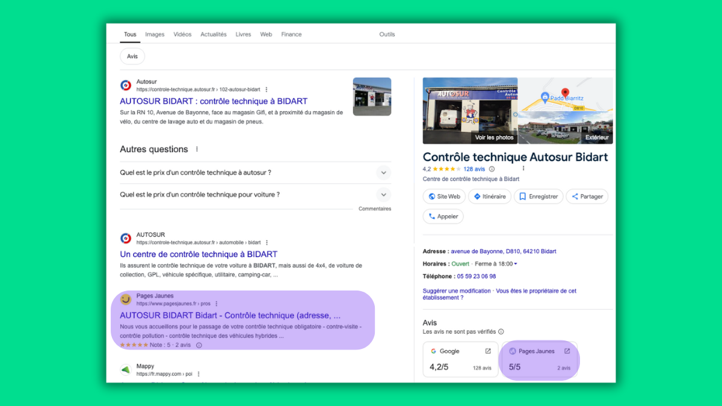Click the AUTOSUR favicon on second result
Screen dimensions: 722x406
(126, 238)
